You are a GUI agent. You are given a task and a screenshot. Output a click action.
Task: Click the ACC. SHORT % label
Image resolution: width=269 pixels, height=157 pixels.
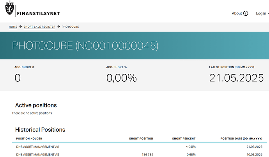[116, 67]
